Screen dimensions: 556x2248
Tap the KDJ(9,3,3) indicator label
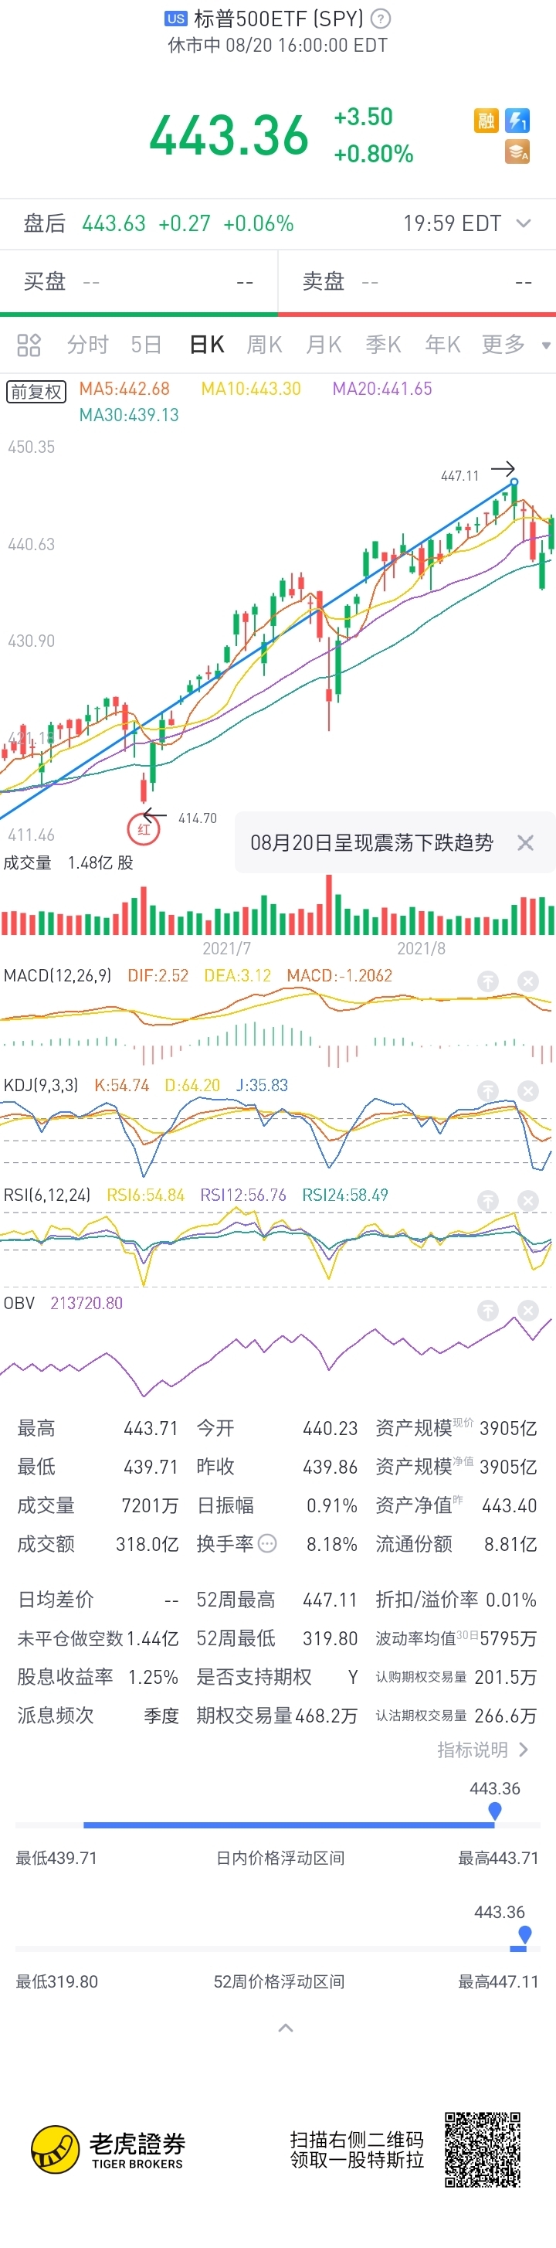[41, 1086]
